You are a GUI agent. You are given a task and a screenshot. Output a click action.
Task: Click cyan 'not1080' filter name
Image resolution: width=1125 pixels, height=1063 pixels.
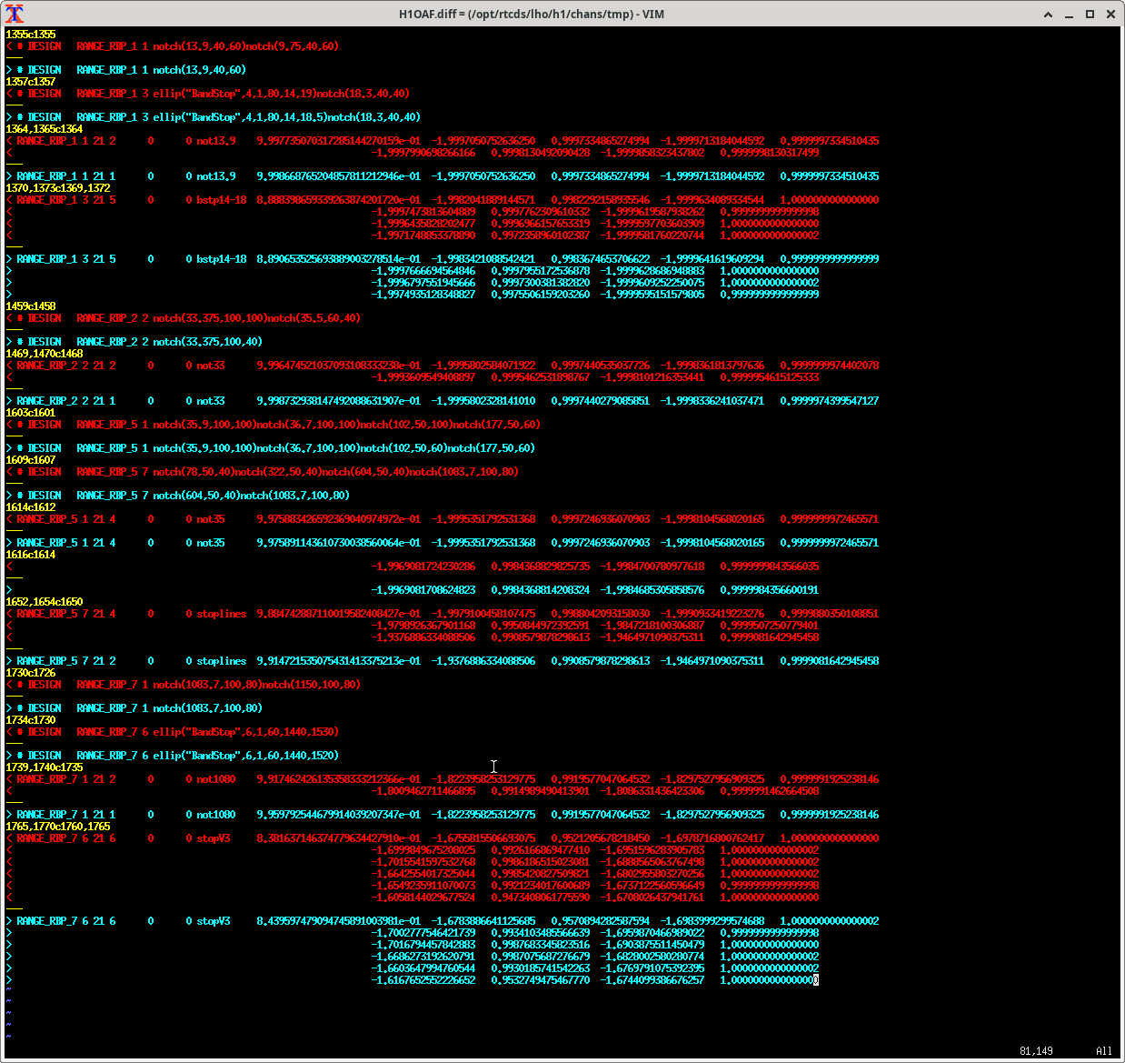coord(216,815)
